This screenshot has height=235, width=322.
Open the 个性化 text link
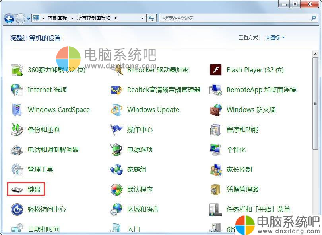point(236,150)
